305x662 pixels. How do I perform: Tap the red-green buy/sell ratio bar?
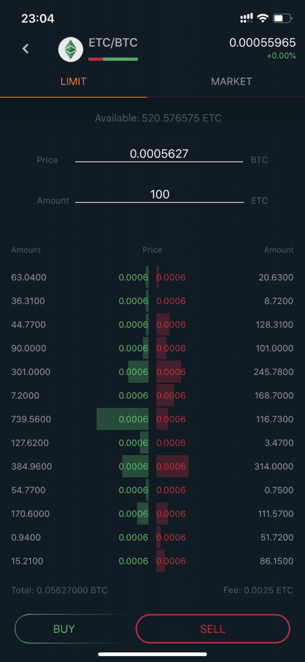pyautogui.click(x=113, y=59)
